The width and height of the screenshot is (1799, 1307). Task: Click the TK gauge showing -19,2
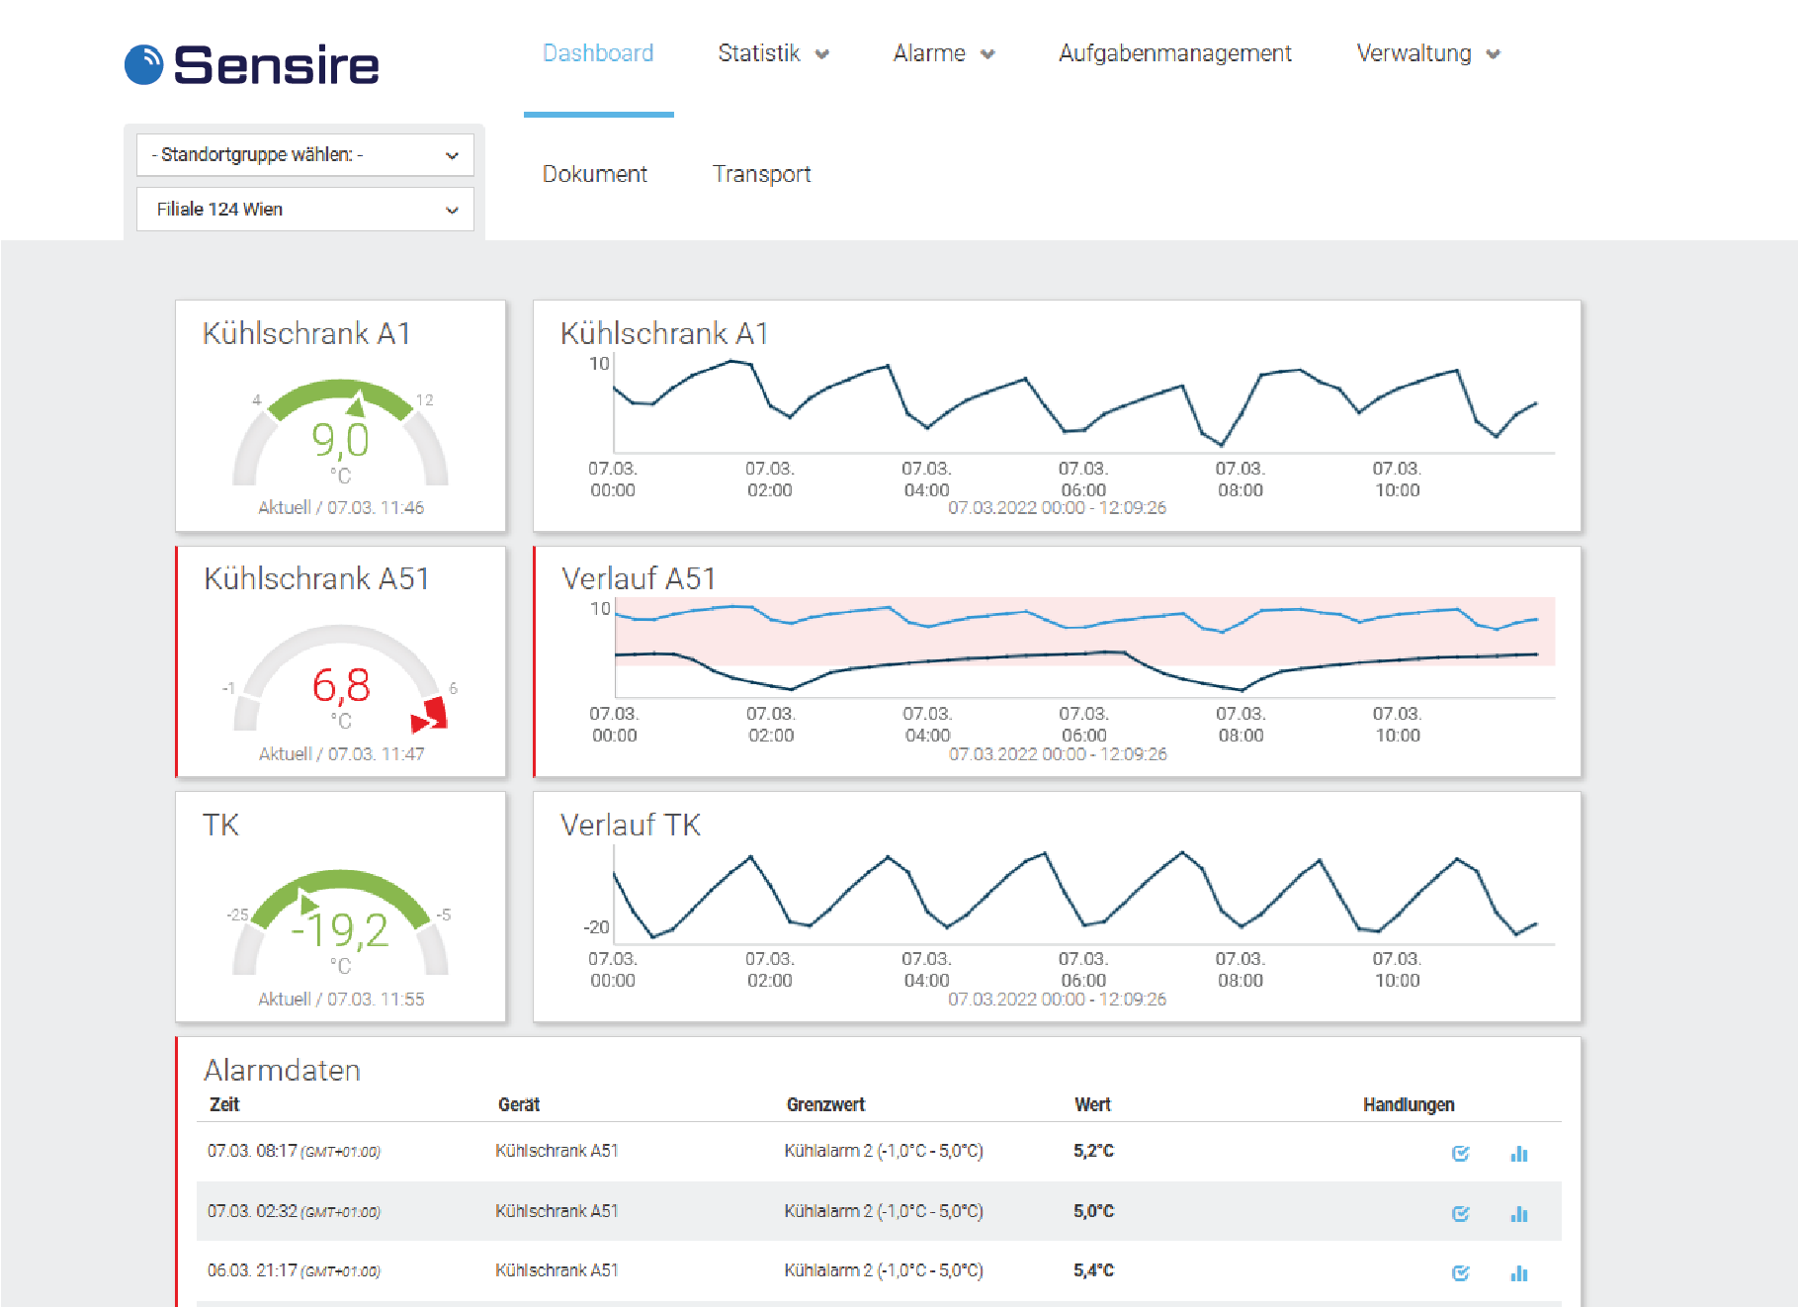click(340, 923)
